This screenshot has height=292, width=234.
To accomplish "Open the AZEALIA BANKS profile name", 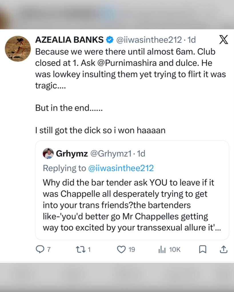I will click(69, 40).
